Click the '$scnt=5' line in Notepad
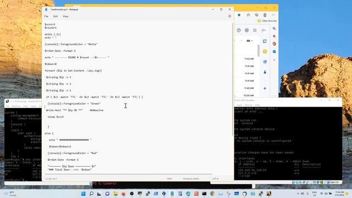352x198 pixels. [x=50, y=24]
